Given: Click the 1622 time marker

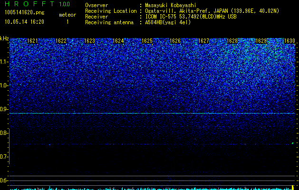Looking at the screenshot, I should point(61,41).
